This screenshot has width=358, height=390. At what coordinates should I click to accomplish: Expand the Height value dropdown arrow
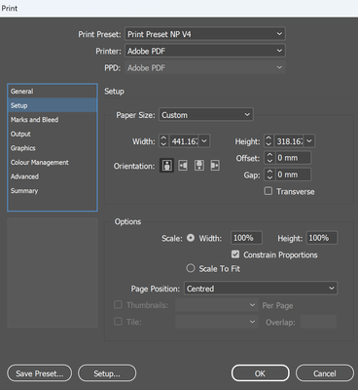(x=309, y=141)
